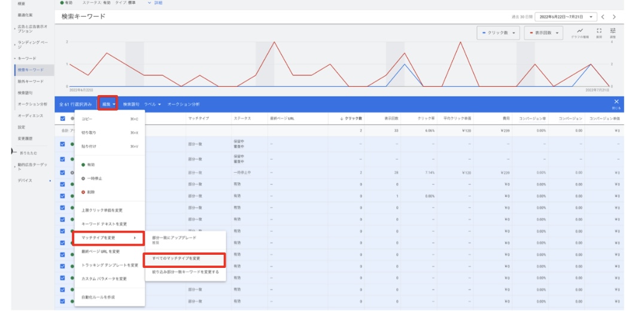The image size is (626, 311).
Task: Click オークション分析 button in blue bar
Action: tap(183, 104)
